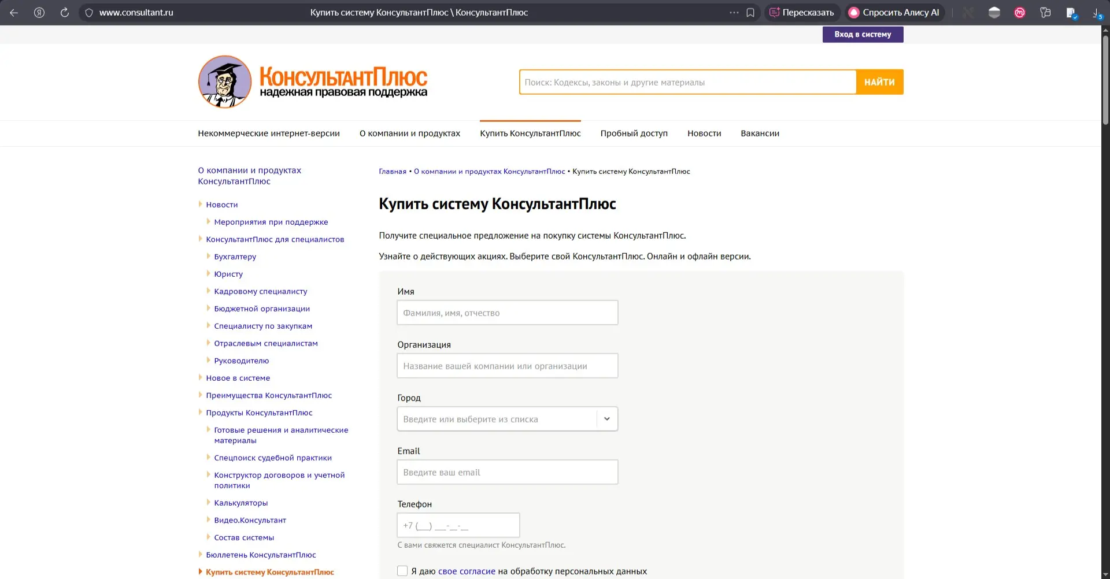Click Спросить Алису AI button
This screenshot has height=579, width=1110.
tap(894, 12)
